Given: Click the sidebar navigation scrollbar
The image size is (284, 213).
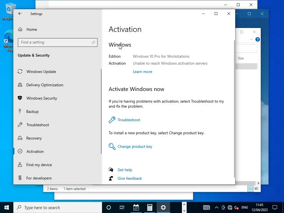Looking at the screenshot, I should point(101,111).
